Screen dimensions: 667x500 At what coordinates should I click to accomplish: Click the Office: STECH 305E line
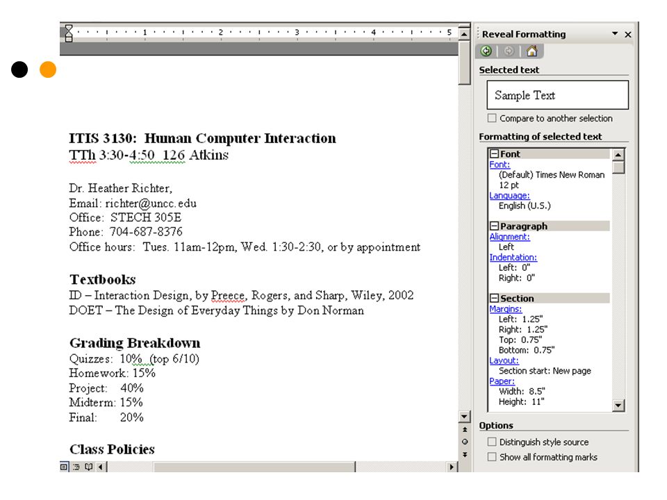click(125, 217)
